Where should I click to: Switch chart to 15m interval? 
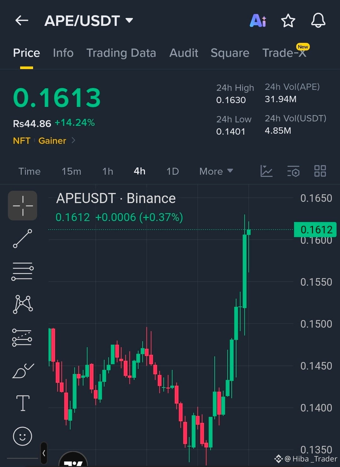coord(71,171)
